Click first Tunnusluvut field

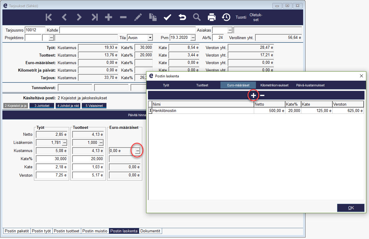tap(75, 88)
